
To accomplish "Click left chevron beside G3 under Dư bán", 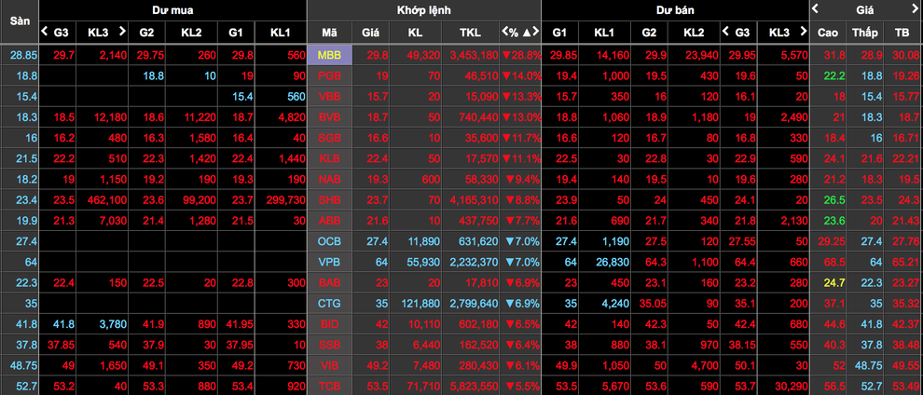I will pos(725,31).
